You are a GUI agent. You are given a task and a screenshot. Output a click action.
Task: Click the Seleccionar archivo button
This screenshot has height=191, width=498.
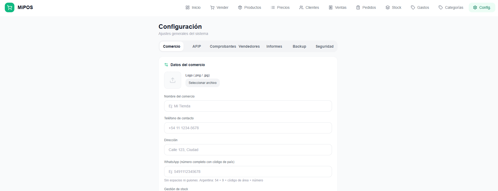coord(203,83)
